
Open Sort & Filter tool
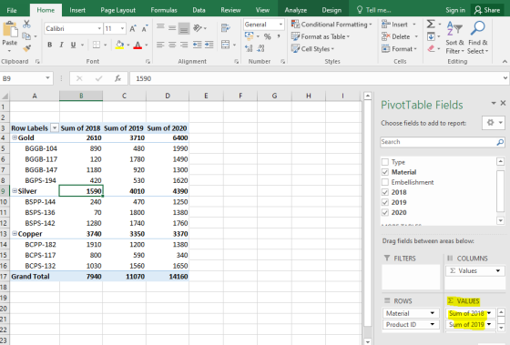(x=454, y=37)
